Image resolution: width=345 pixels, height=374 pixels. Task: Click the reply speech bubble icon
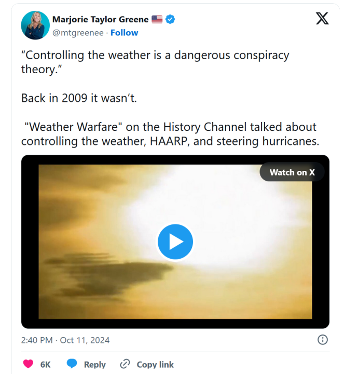click(72, 364)
